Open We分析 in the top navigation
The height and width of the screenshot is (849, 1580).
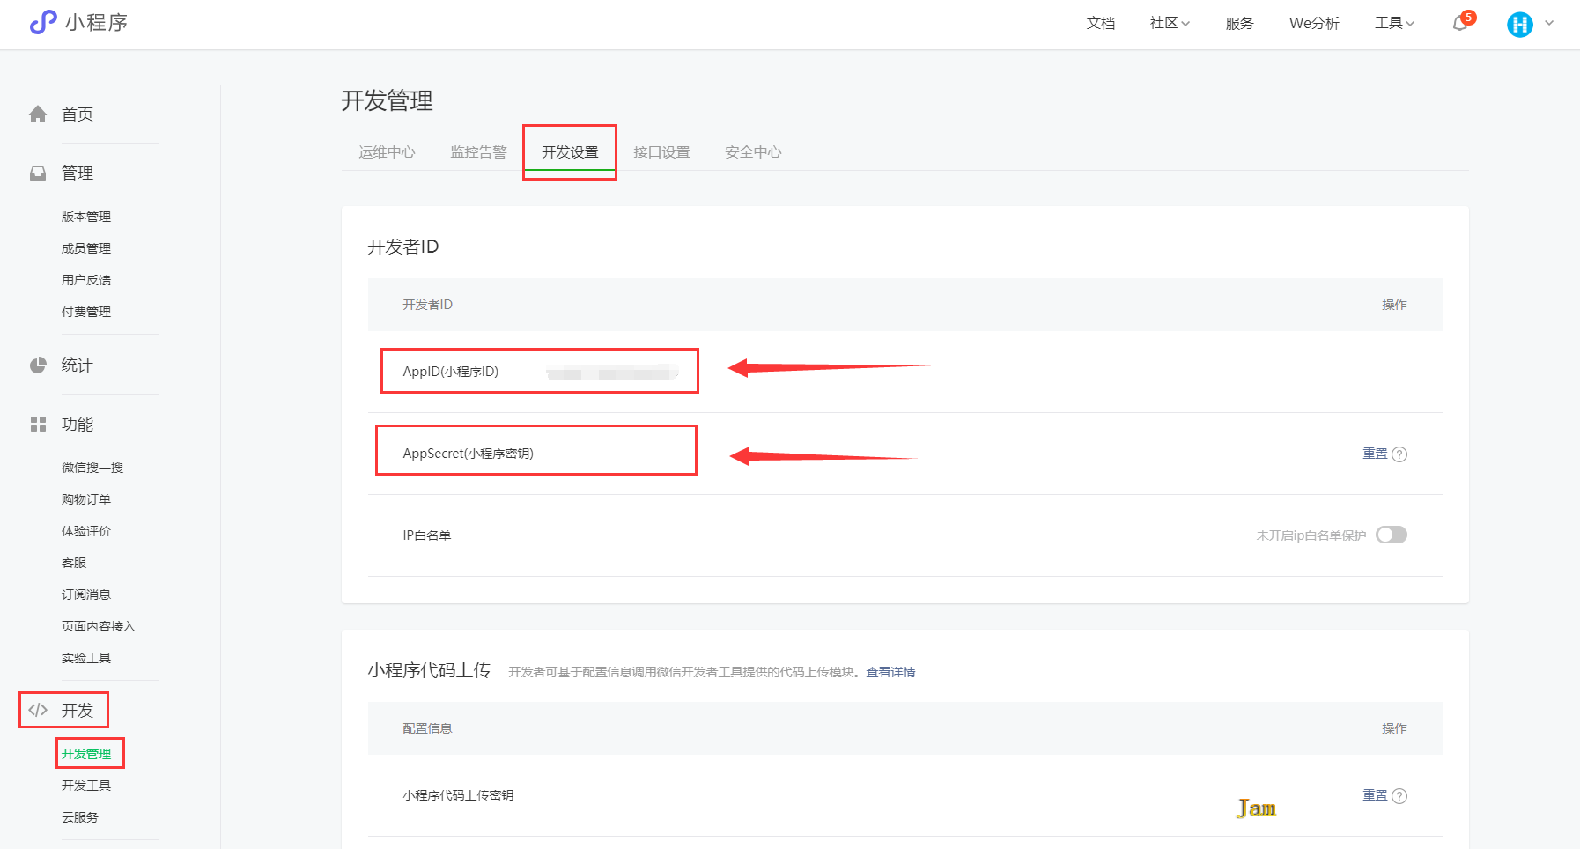(x=1314, y=23)
